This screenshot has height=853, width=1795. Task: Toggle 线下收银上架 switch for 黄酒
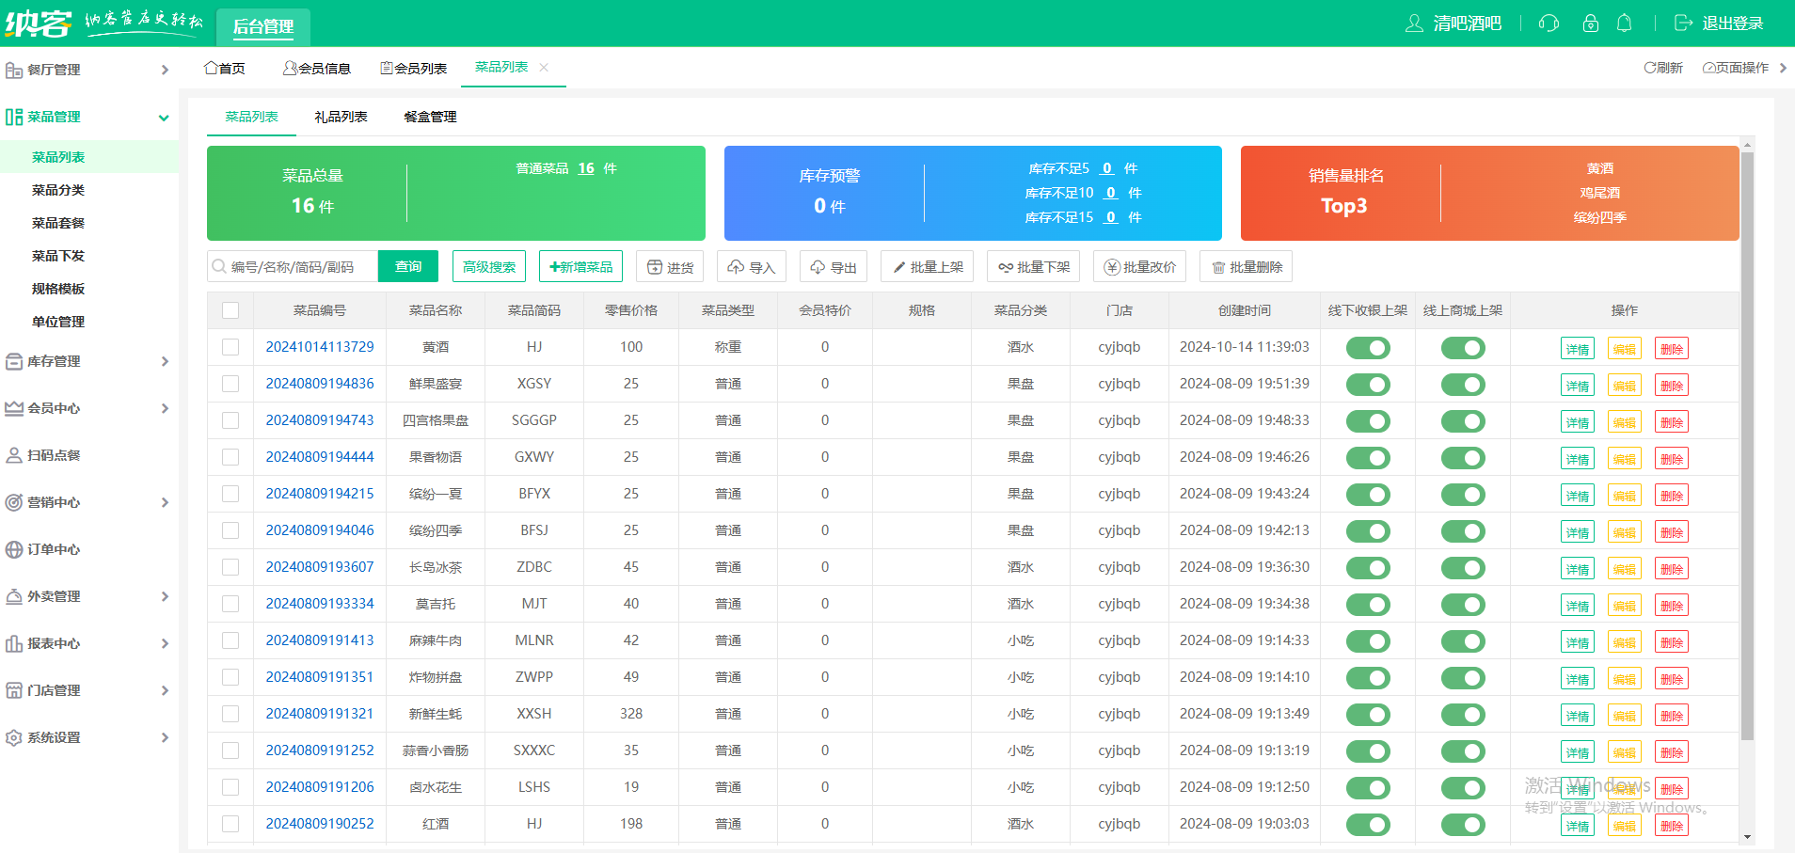click(1367, 348)
